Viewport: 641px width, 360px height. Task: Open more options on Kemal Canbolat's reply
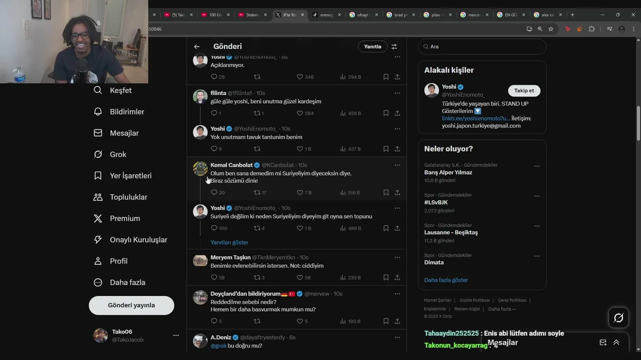tap(397, 165)
